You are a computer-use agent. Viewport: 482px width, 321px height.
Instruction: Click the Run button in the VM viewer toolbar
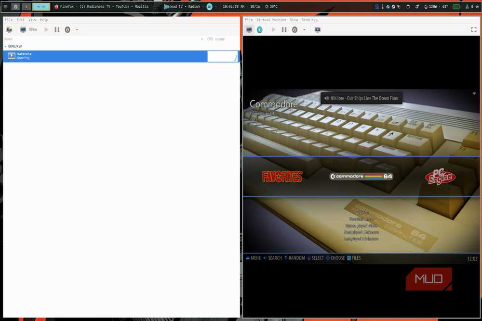(273, 30)
